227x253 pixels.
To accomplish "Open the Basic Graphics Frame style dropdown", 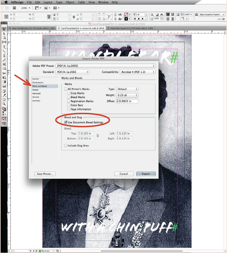I will tap(212, 15).
